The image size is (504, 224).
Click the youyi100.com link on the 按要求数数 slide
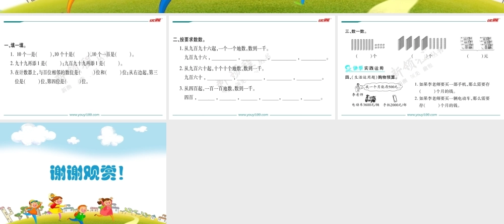(x=253, y=115)
